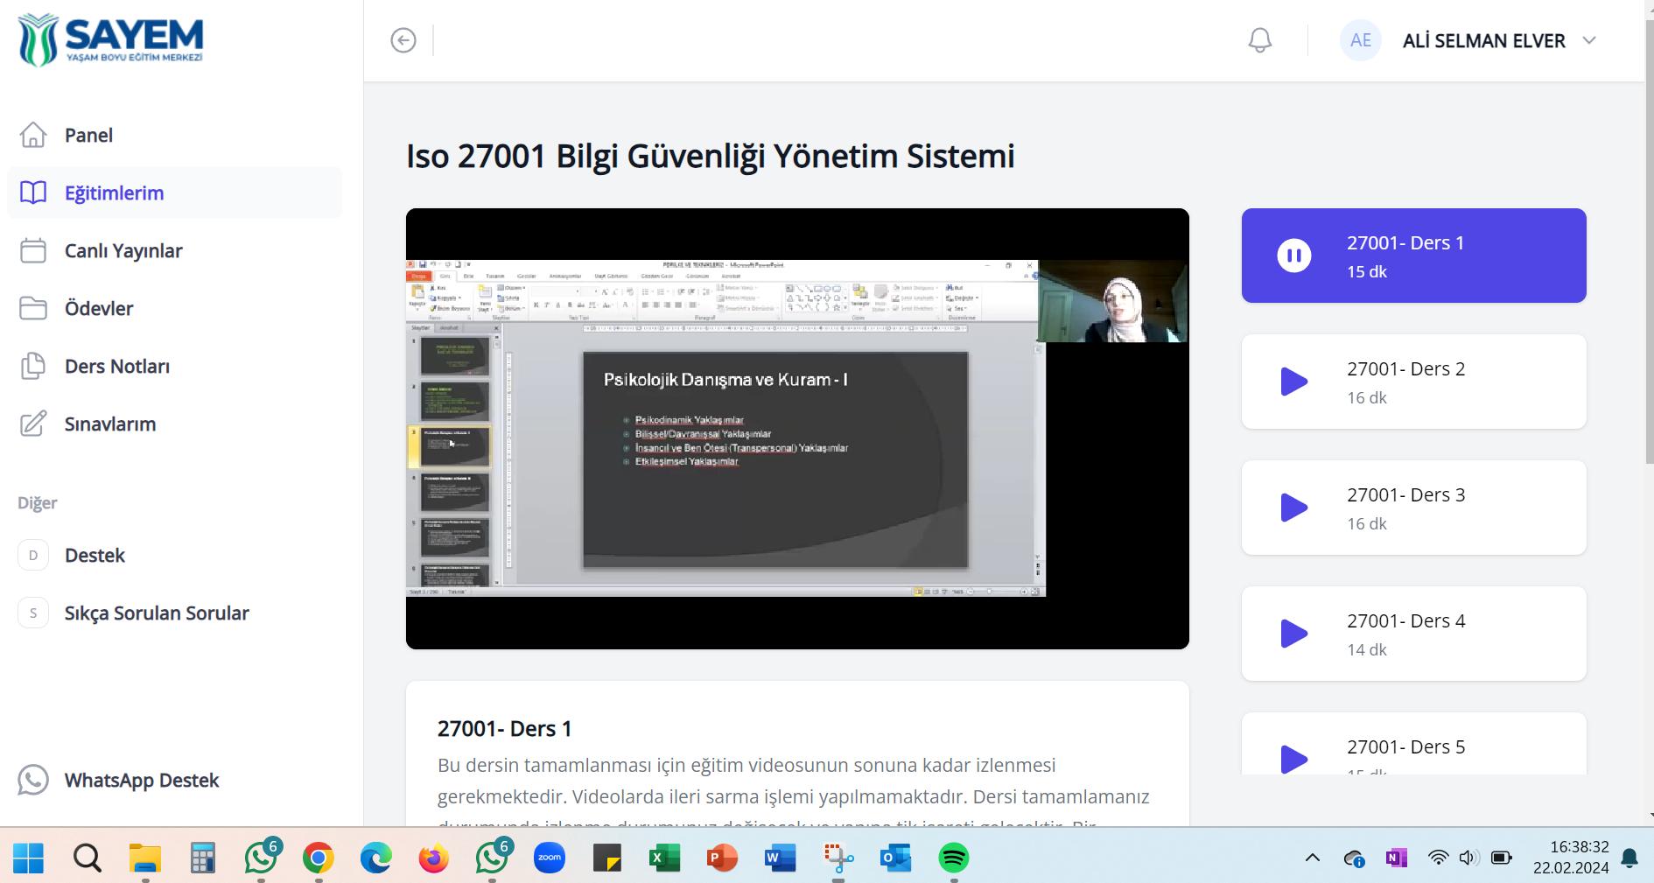This screenshot has width=1654, height=883.
Task: Click the Canlı Yayınlar calendar icon
Action: pyautogui.click(x=33, y=250)
